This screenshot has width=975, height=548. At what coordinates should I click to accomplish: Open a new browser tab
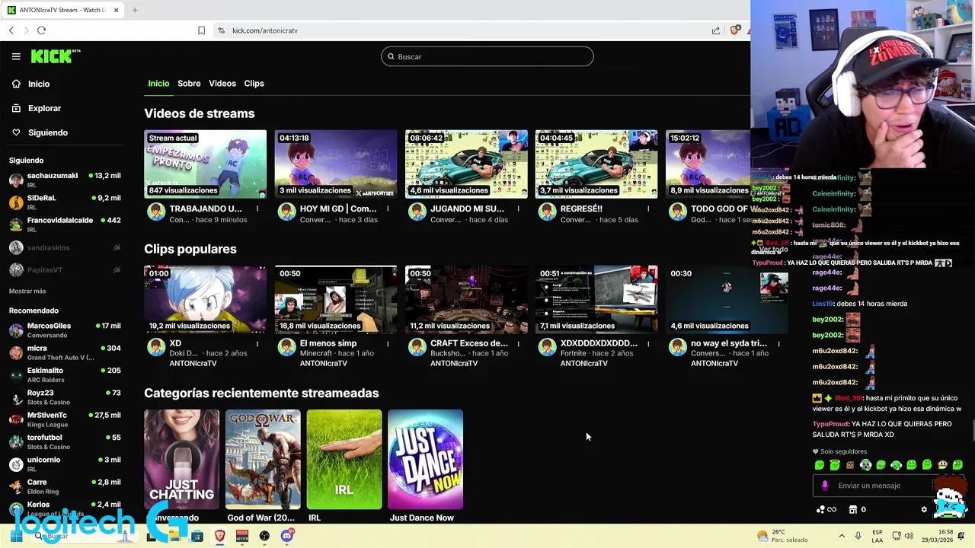coord(135,10)
